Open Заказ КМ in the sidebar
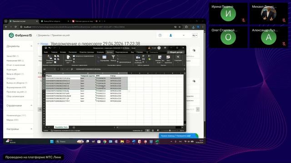 [x=13, y=56]
